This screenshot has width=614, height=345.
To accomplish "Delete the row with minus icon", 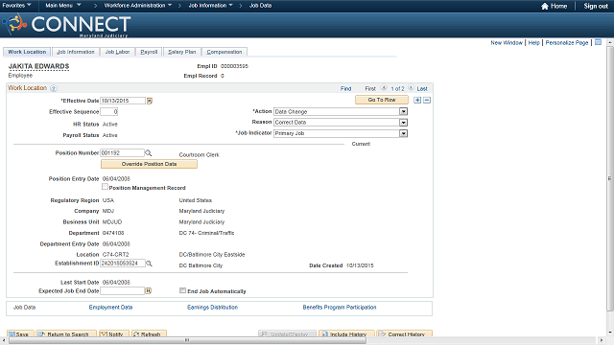I will 427,100.
